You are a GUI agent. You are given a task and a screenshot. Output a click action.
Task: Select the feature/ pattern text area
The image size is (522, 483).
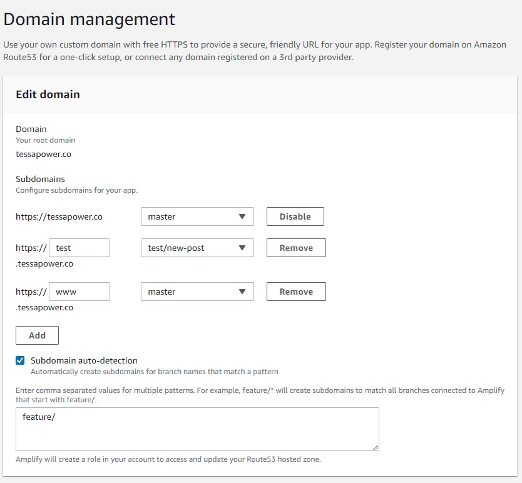pyautogui.click(x=197, y=429)
